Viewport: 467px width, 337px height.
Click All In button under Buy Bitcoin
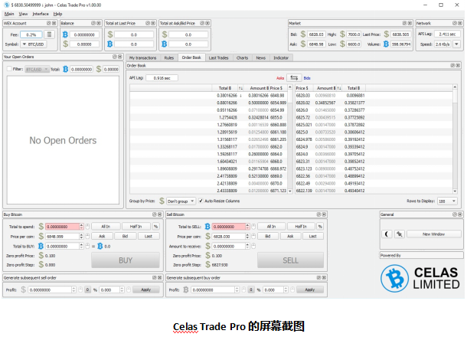click(106, 227)
